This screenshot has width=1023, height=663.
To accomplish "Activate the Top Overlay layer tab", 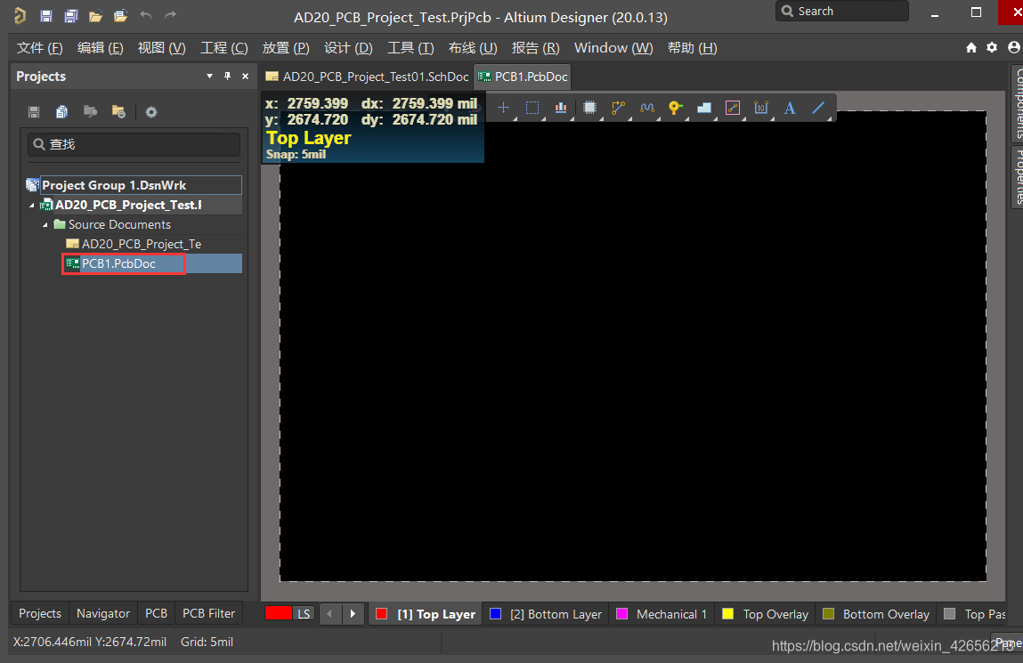I will click(x=766, y=614).
